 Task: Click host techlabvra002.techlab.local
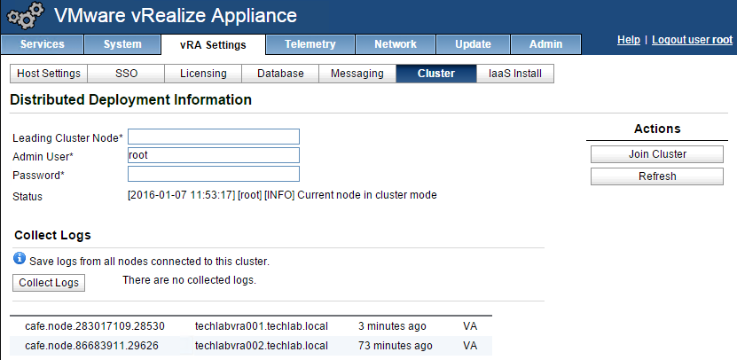262,346
